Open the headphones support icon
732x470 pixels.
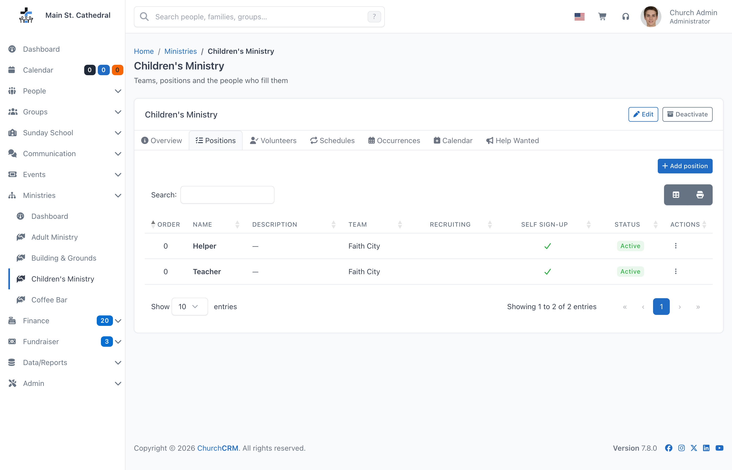(625, 16)
